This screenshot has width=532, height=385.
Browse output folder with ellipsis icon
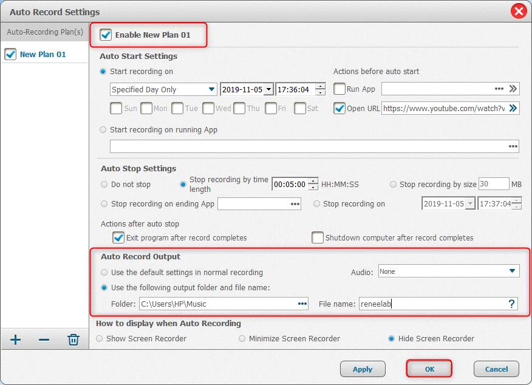click(x=302, y=304)
